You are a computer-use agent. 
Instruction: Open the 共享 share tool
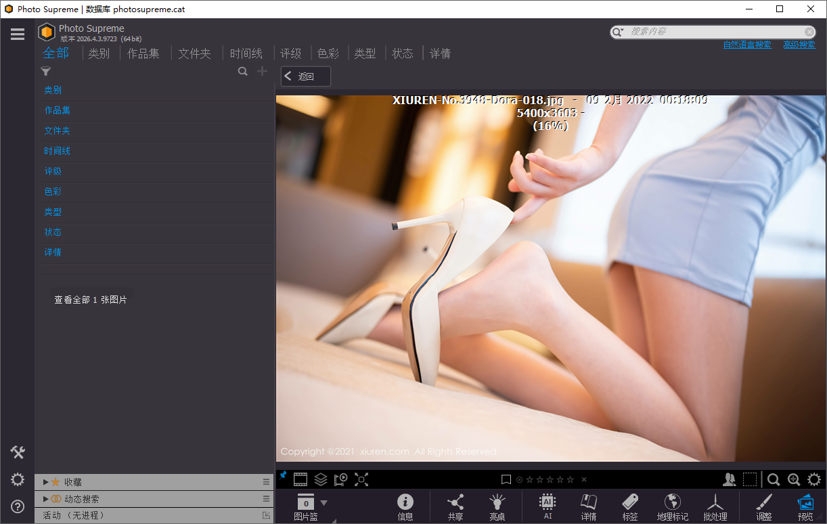pos(455,507)
